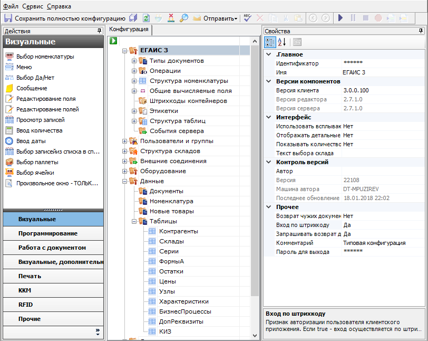Collapse the Интерфейс property group
The height and width of the screenshot is (341, 428).
[269, 117]
